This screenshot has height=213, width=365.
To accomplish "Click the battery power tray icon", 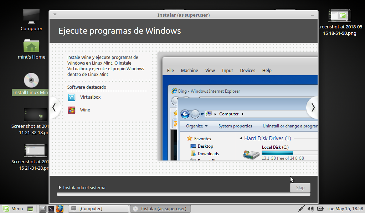I will point(320,209).
